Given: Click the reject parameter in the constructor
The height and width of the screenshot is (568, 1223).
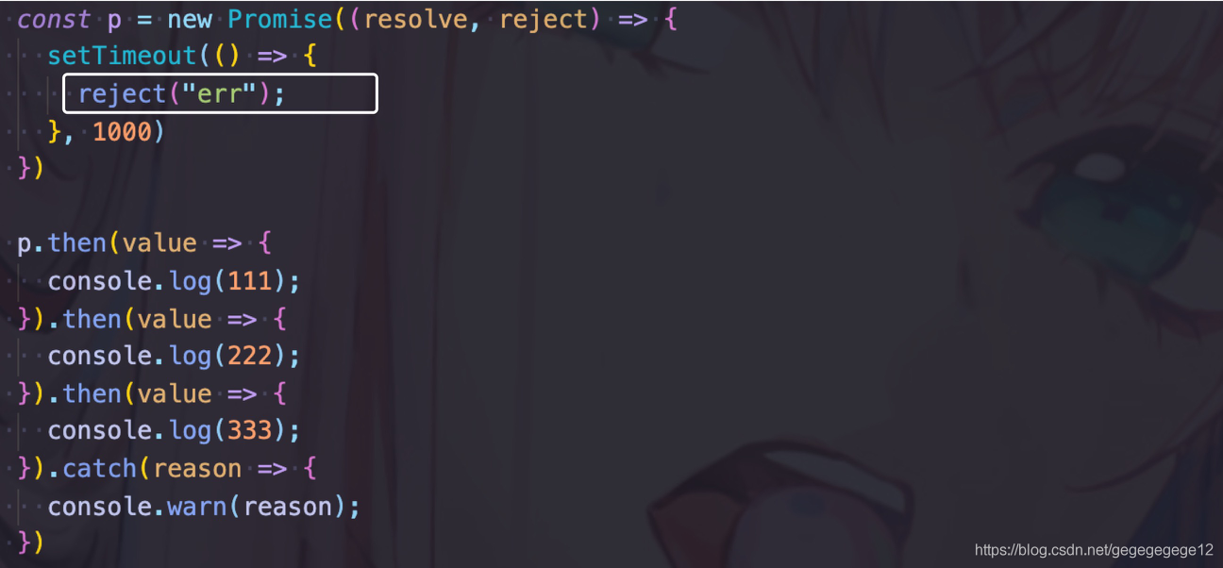Looking at the screenshot, I should tap(544, 19).
